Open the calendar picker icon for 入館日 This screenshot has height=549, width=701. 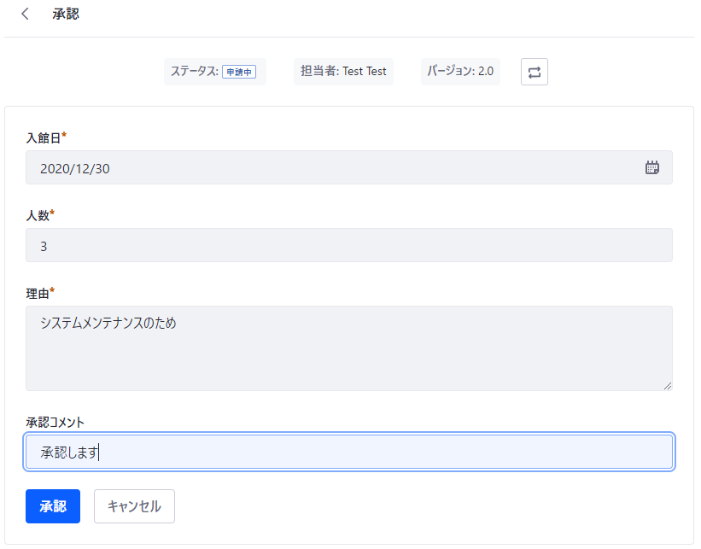pos(652,167)
